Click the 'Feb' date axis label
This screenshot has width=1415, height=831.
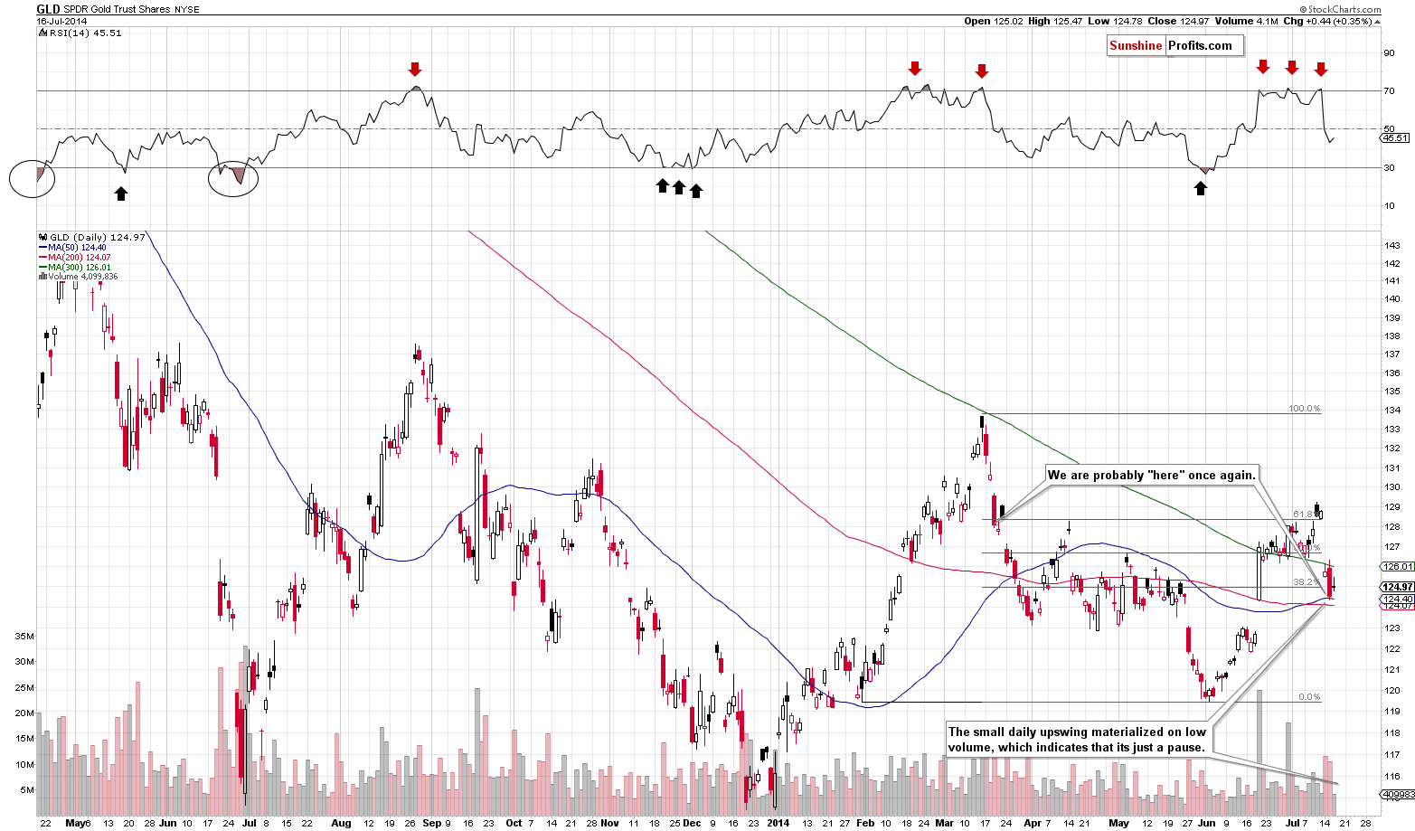(865, 824)
